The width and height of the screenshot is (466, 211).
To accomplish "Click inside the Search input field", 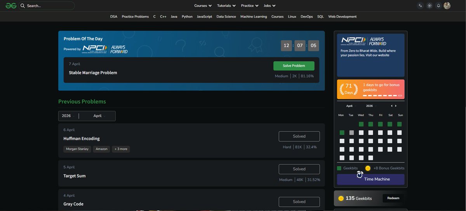I will pos(47,6).
